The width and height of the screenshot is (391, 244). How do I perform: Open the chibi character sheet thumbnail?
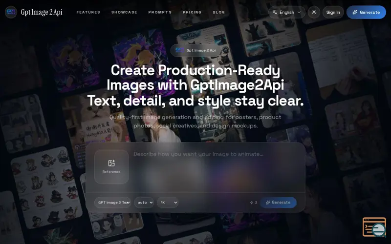(x=46, y=187)
